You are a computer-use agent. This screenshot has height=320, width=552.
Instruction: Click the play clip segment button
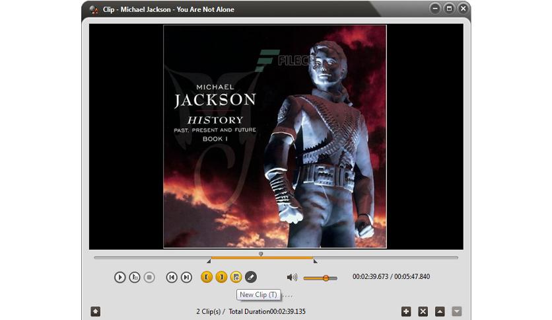(135, 278)
